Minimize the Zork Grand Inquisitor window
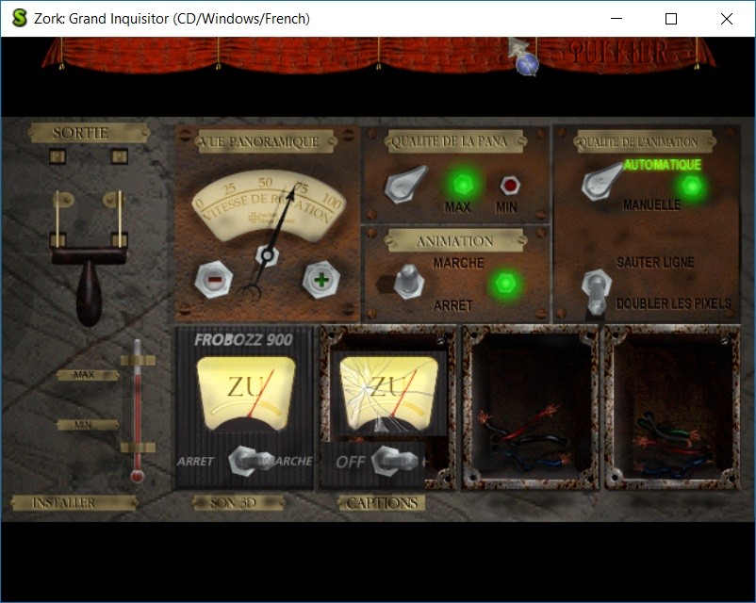The width and height of the screenshot is (756, 603). pyautogui.click(x=616, y=18)
